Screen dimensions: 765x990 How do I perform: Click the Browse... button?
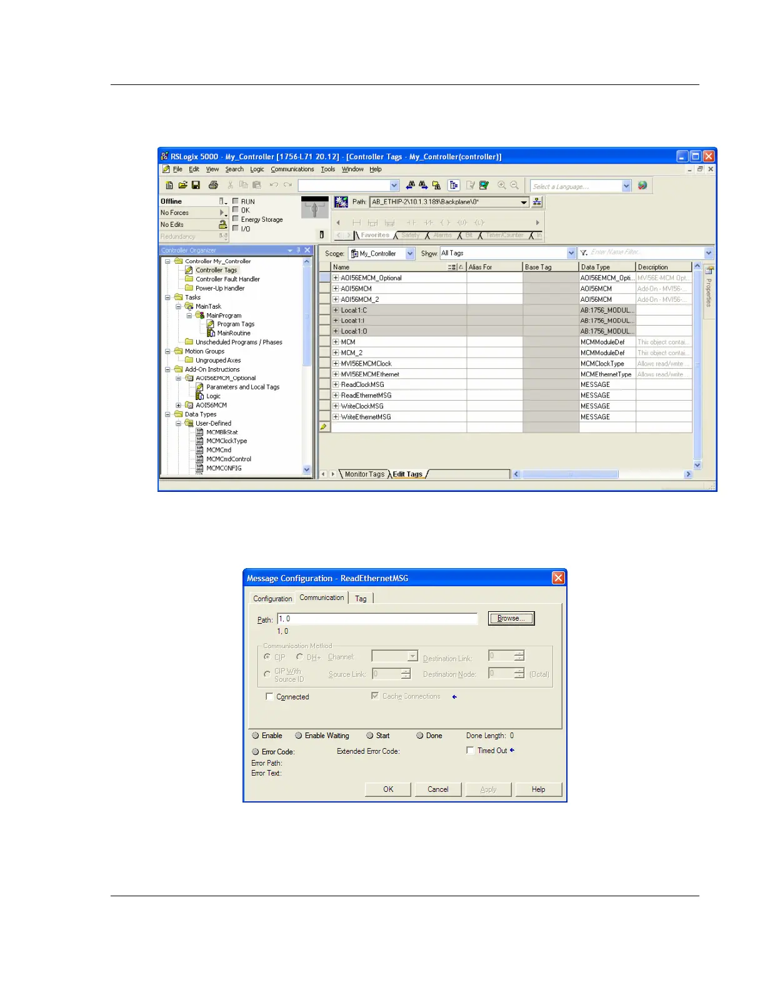click(x=511, y=618)
